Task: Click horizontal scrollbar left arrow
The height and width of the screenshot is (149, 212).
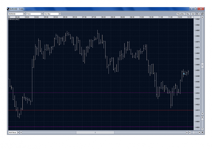Action: coord(21,132)
